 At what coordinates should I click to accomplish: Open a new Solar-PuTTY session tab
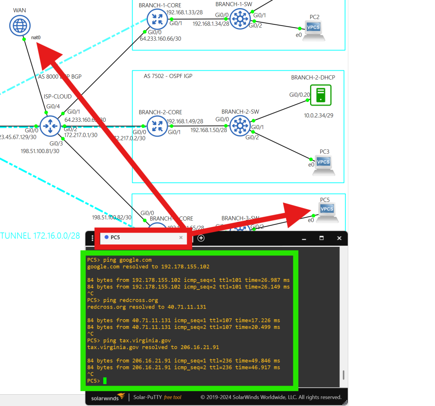coord(201,238)
